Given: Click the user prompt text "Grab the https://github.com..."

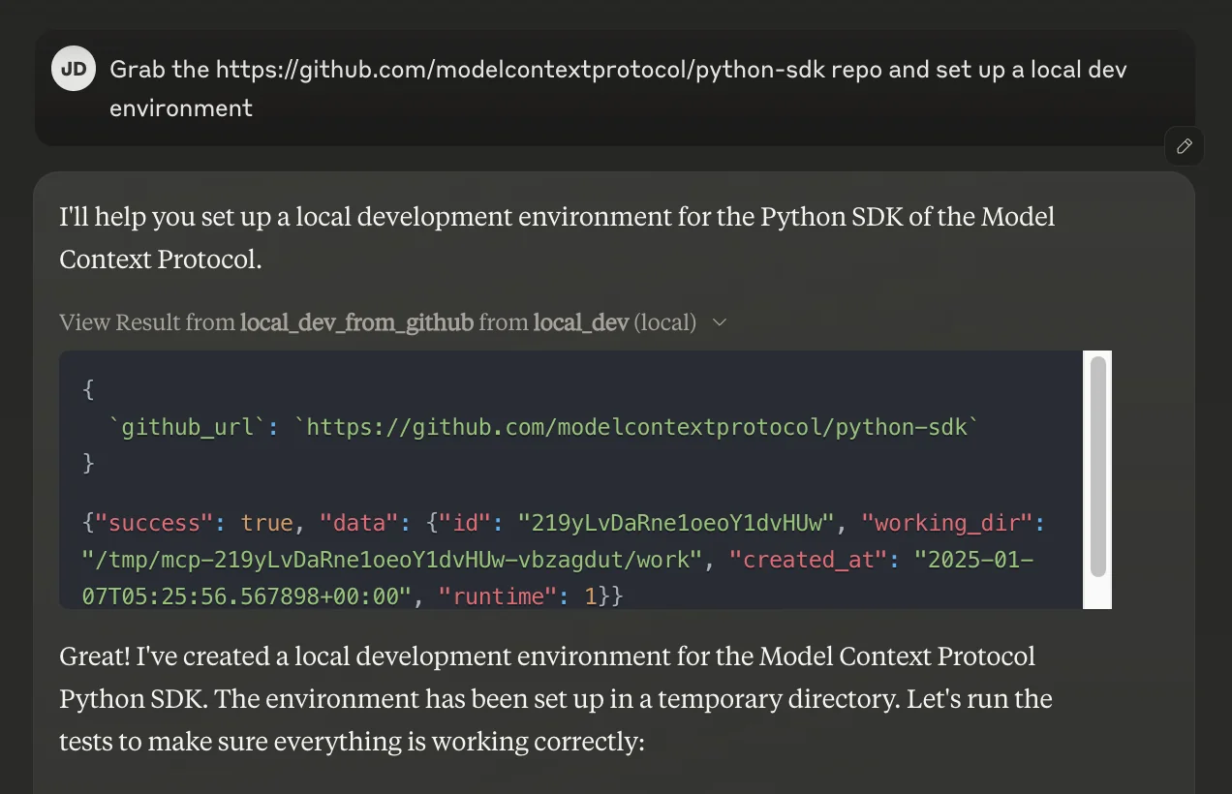Looking at the screenshot, I should click(x=618, y=88).
